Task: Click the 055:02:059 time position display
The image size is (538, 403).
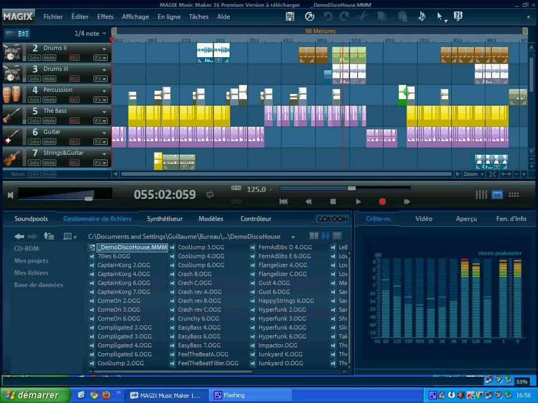Action: coord(165,195)
